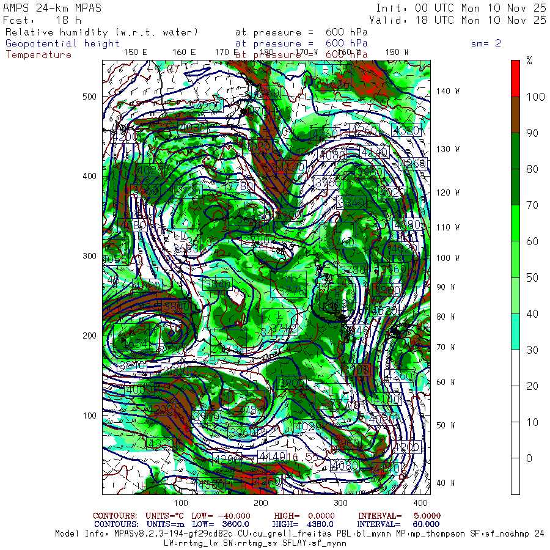This screenshot has width=550, height=550.
Task: Click the red 'Temperature' legend label
Action: pos(38,54)
